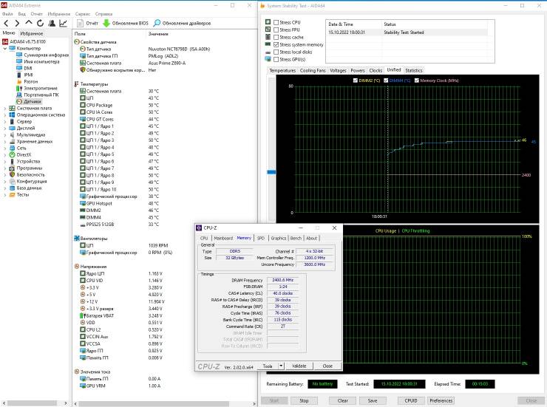Switch to the Избранное tab
547x407 pixels.
[31, 33]
